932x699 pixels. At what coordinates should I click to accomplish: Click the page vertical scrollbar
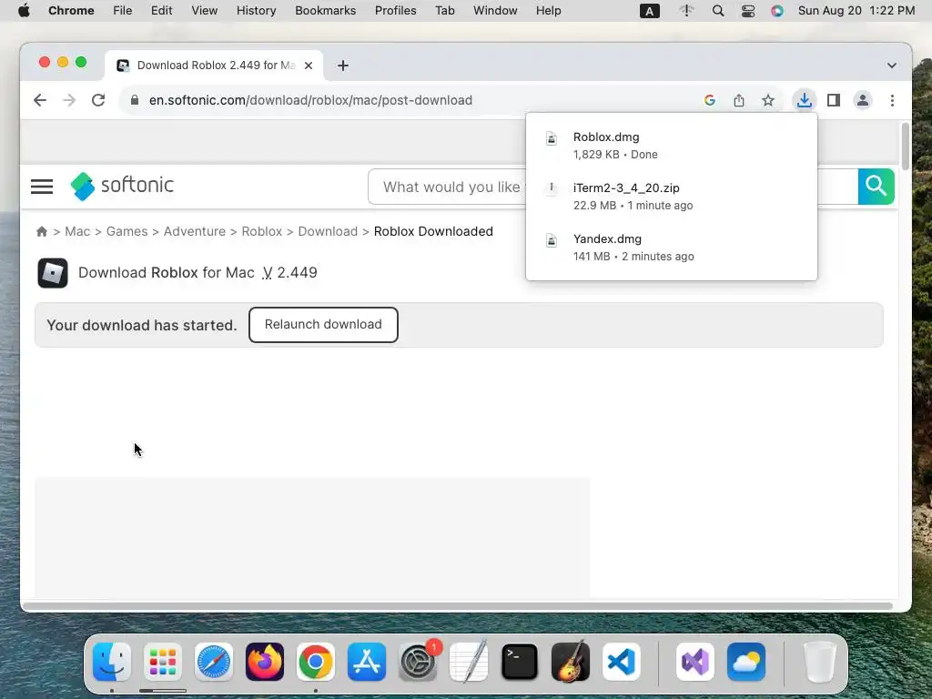(x=905, y=147)
